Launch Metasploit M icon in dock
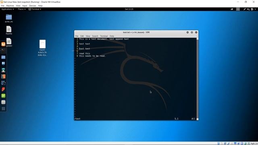Viewport: 258px width, 145px height. tap(3, 64)
